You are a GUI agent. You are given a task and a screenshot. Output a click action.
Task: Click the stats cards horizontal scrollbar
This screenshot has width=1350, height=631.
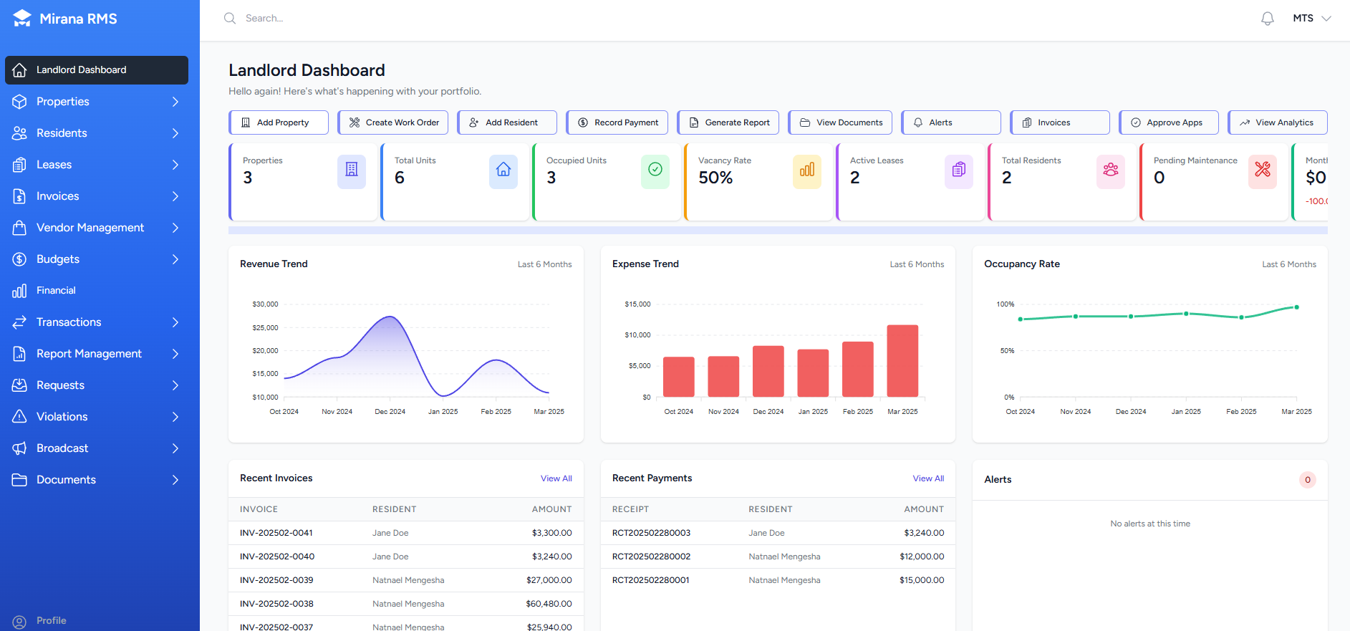point(778,231)
